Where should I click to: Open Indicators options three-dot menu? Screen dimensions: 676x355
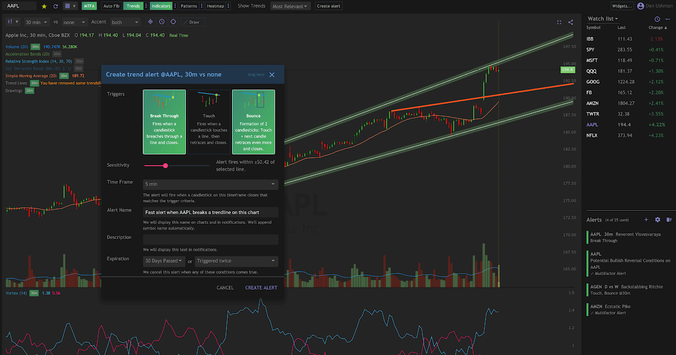[x=176, y=6]
